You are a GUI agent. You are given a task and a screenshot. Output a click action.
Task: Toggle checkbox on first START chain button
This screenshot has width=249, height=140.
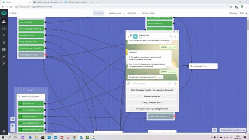click(x=21, y=104)
